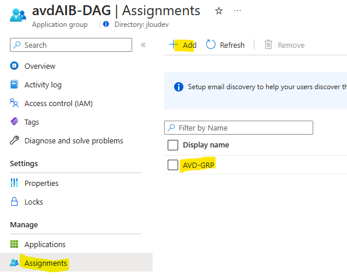Add a new assignment
This screenshot has width=347, height=278.
pos(183,45)
